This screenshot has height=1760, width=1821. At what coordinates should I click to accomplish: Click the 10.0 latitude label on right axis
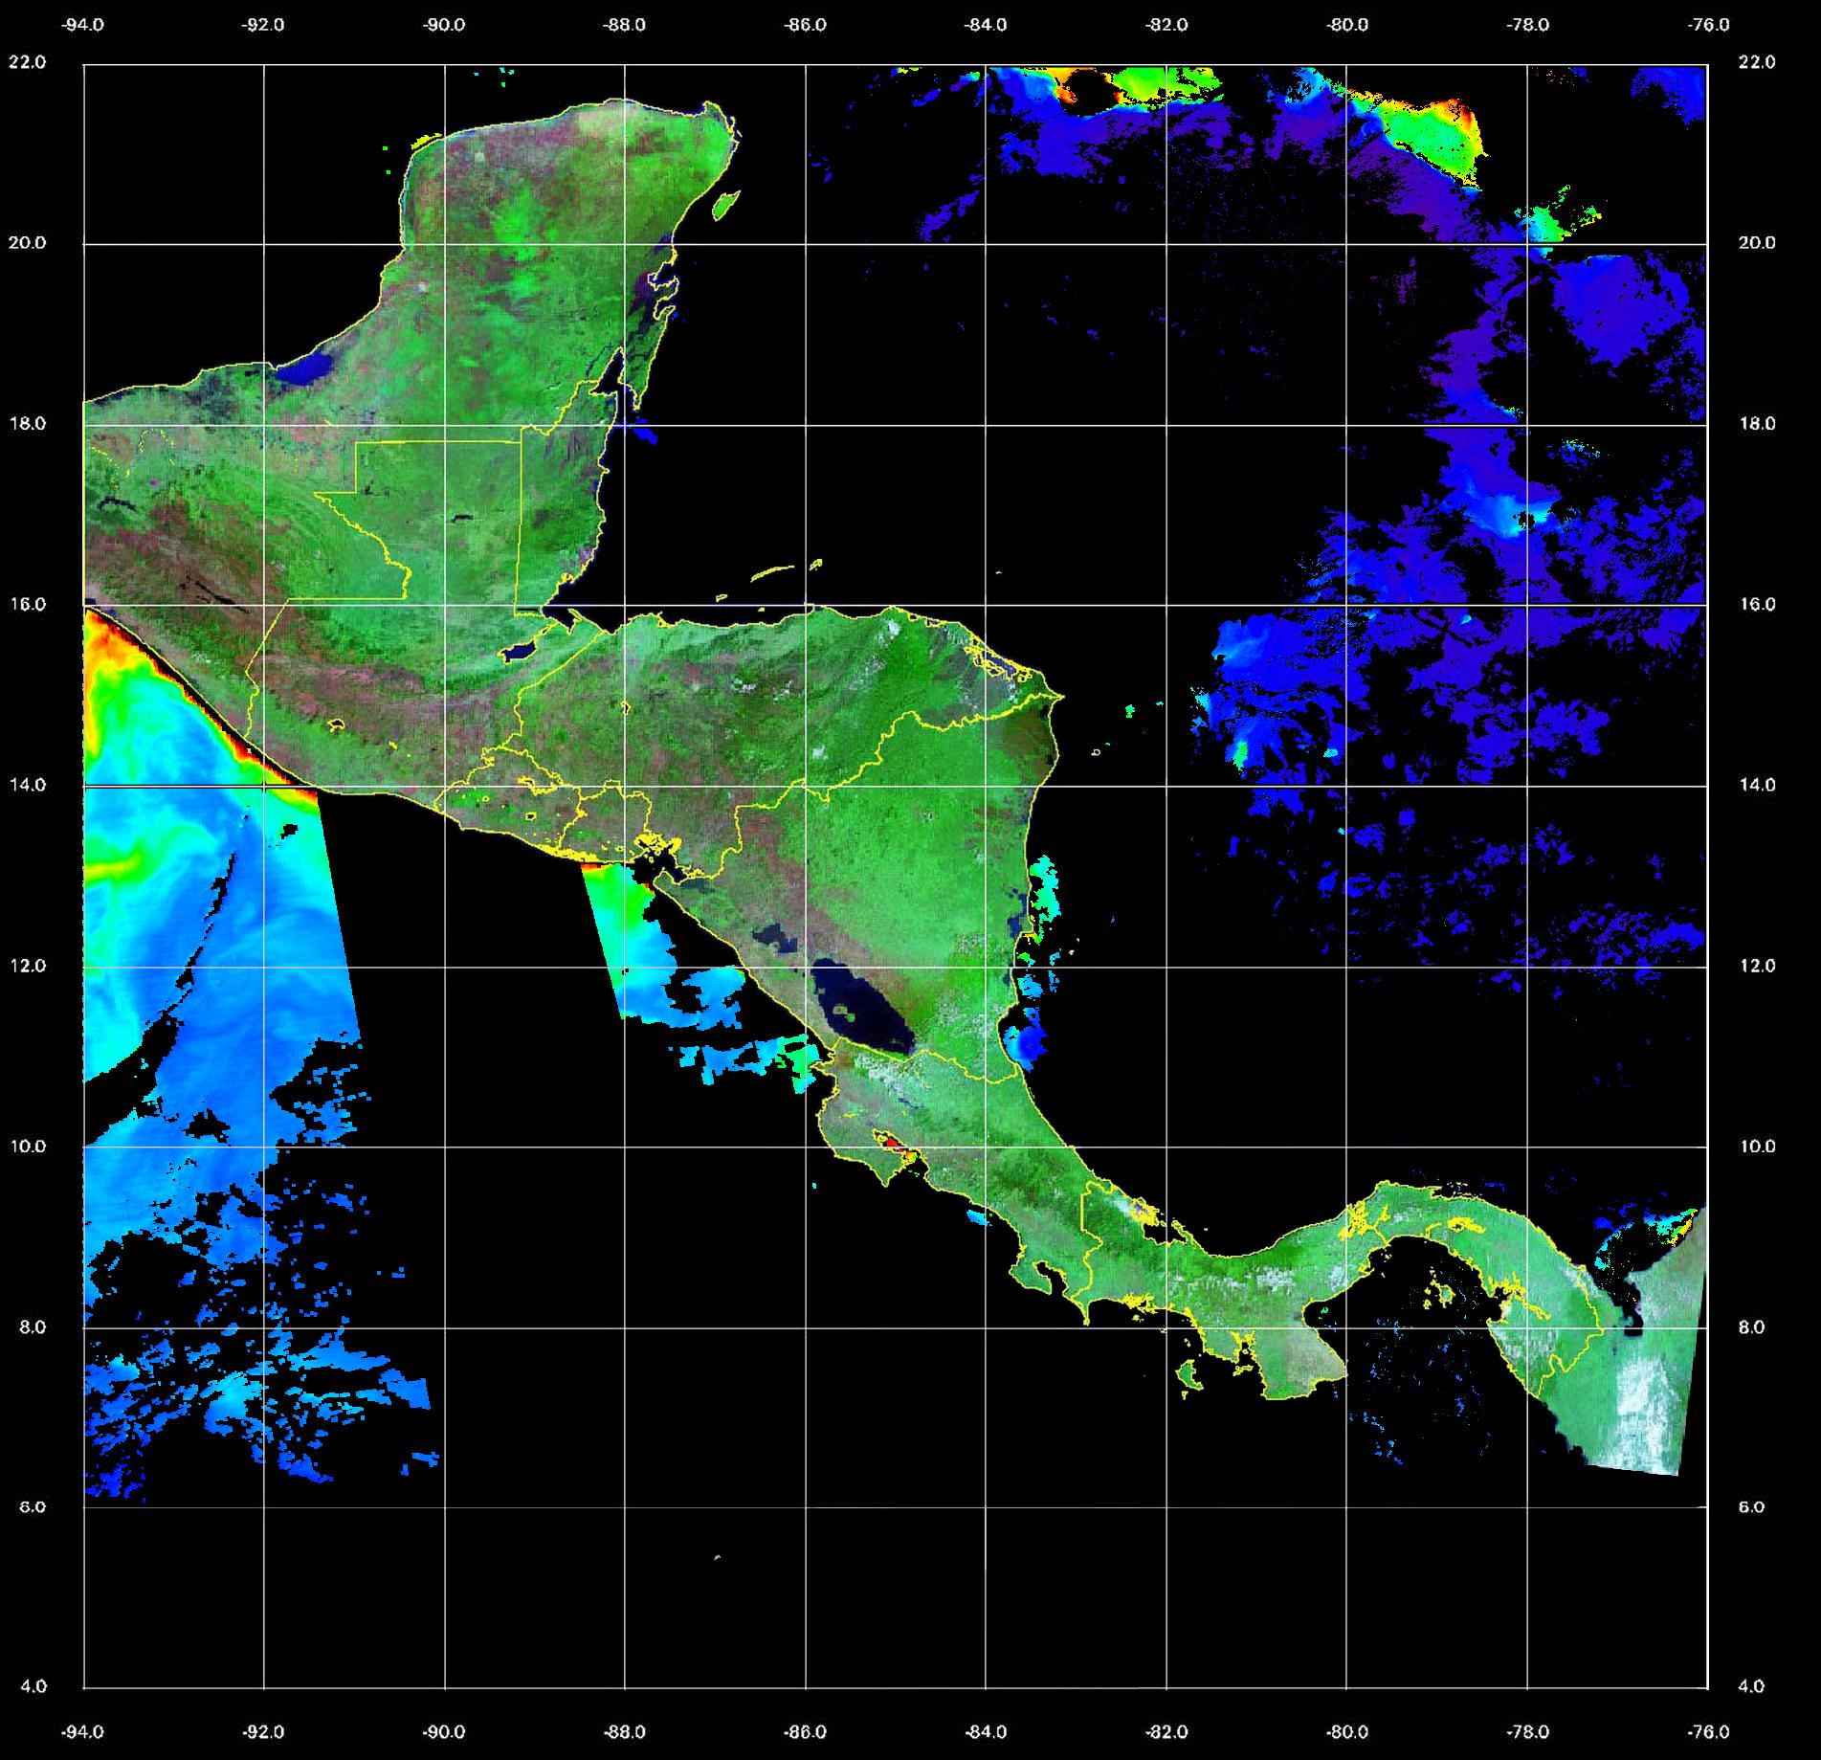coord(1756,1147)
